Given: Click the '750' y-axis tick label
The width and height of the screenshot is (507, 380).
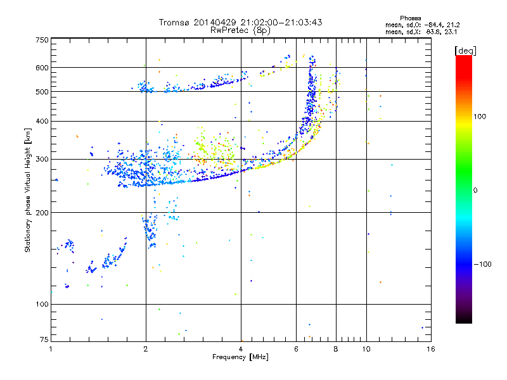Looking at the screenshot, I should (42, 40).
